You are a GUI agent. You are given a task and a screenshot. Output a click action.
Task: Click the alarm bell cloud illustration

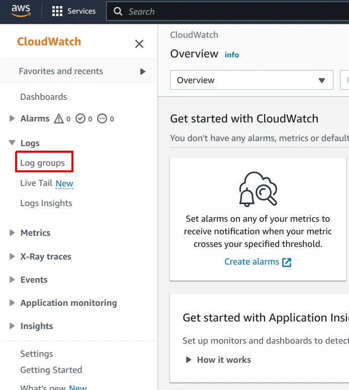pyautogui.click(x=258, y=189)
